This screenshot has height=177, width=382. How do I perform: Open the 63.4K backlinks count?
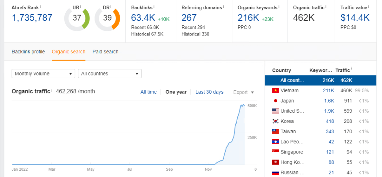[x=143, y=18]
